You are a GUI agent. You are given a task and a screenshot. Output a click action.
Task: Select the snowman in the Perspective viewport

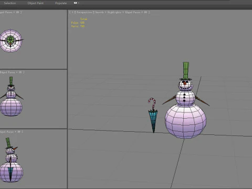pos(185,101)
